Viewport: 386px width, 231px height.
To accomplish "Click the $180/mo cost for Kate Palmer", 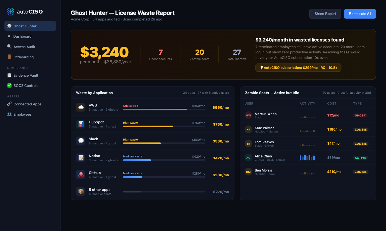I will pos(334,129).
